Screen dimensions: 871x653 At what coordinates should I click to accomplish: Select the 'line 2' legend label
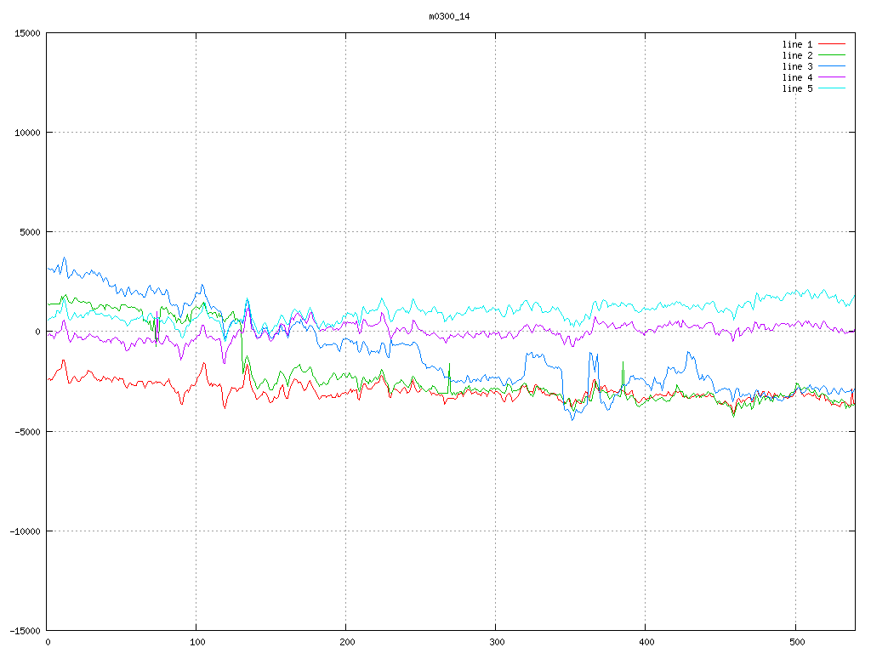point(797,55)
